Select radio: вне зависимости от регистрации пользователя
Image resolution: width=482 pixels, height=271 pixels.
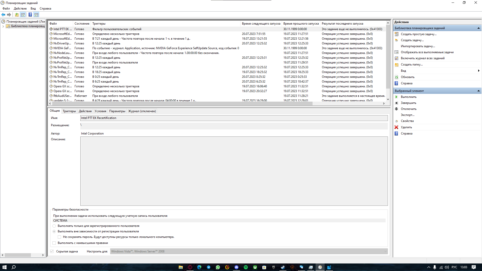pyautogui.click(x=54, y=231)
